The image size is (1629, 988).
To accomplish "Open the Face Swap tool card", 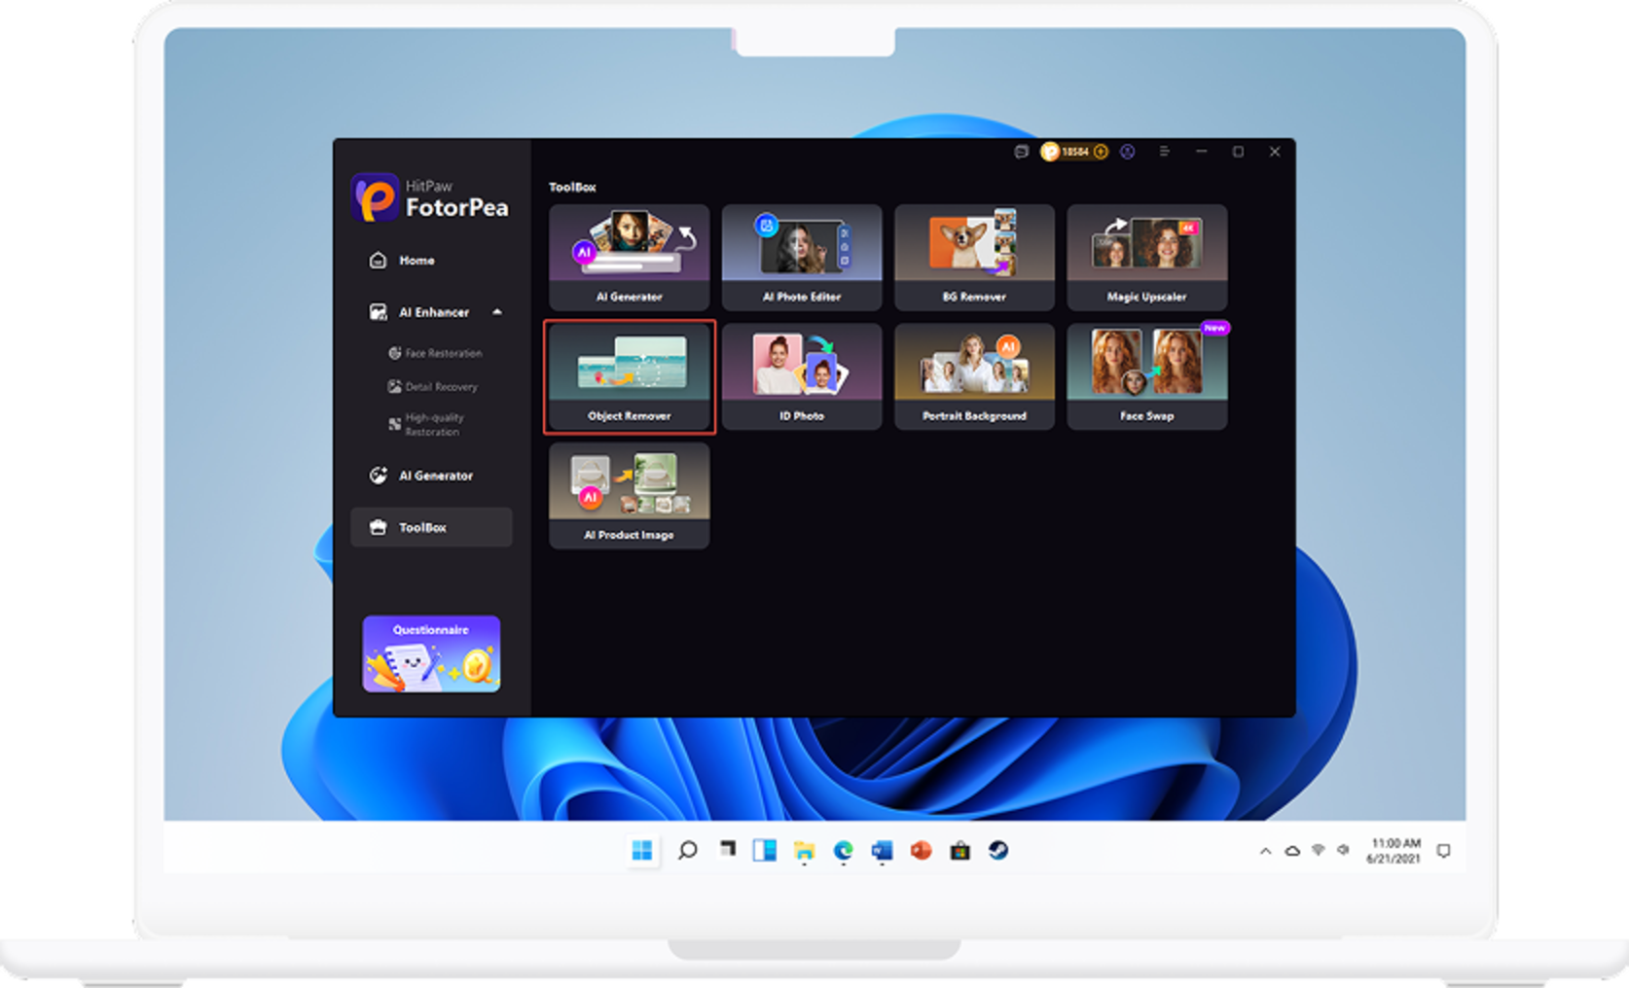I will pos(1146,376).
